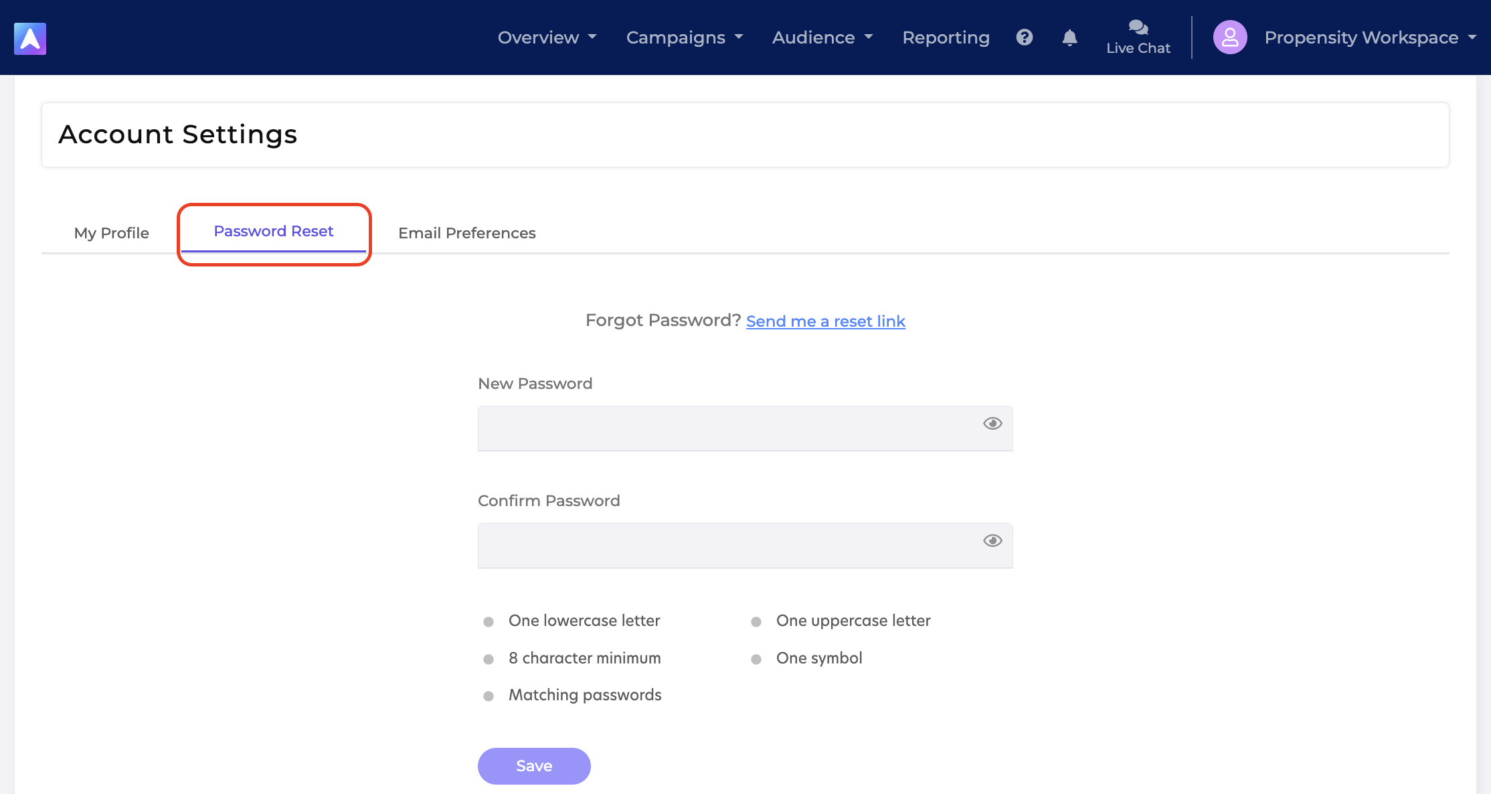Click the Save button
Image resolution: width=1491 pixels, height=794 pixels.
pos(534,766)
